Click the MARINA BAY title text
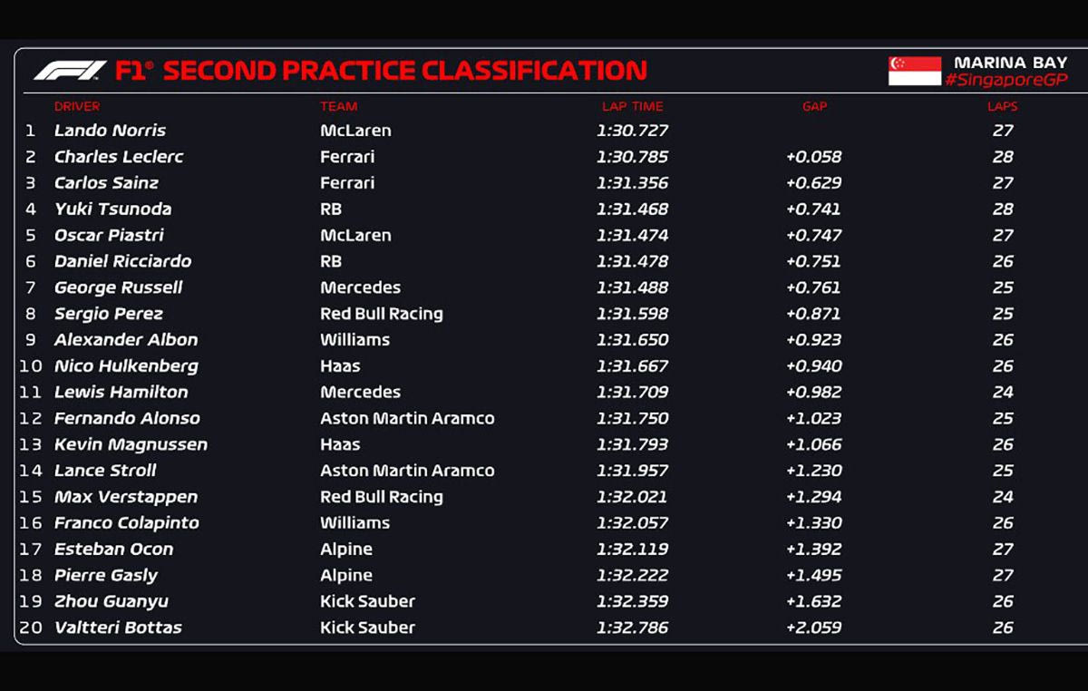Screen dimensions: 1088x691 click(1010, 63)
